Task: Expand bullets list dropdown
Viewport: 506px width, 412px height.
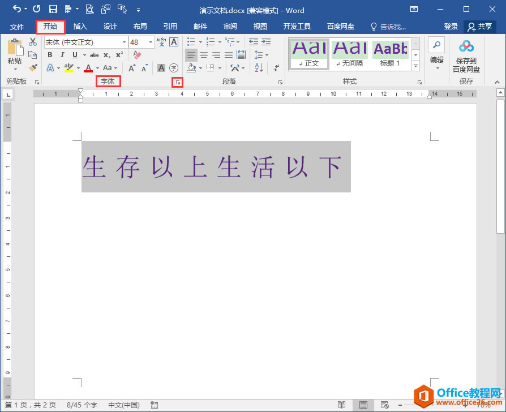Action: tap(200, 42)
